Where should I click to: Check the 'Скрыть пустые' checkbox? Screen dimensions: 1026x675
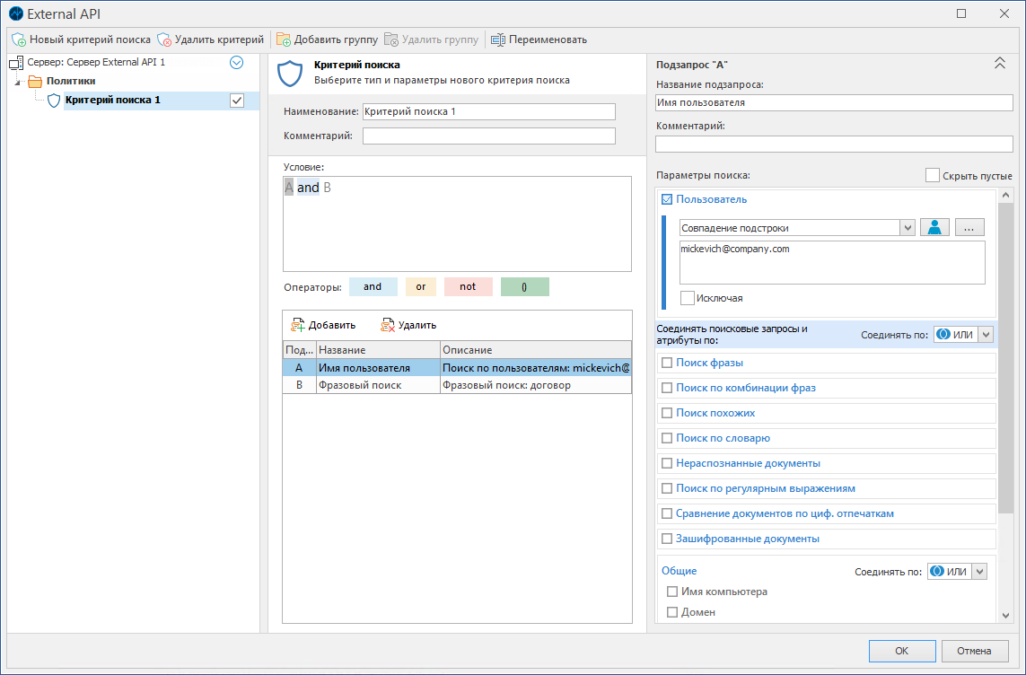point(933,176)
